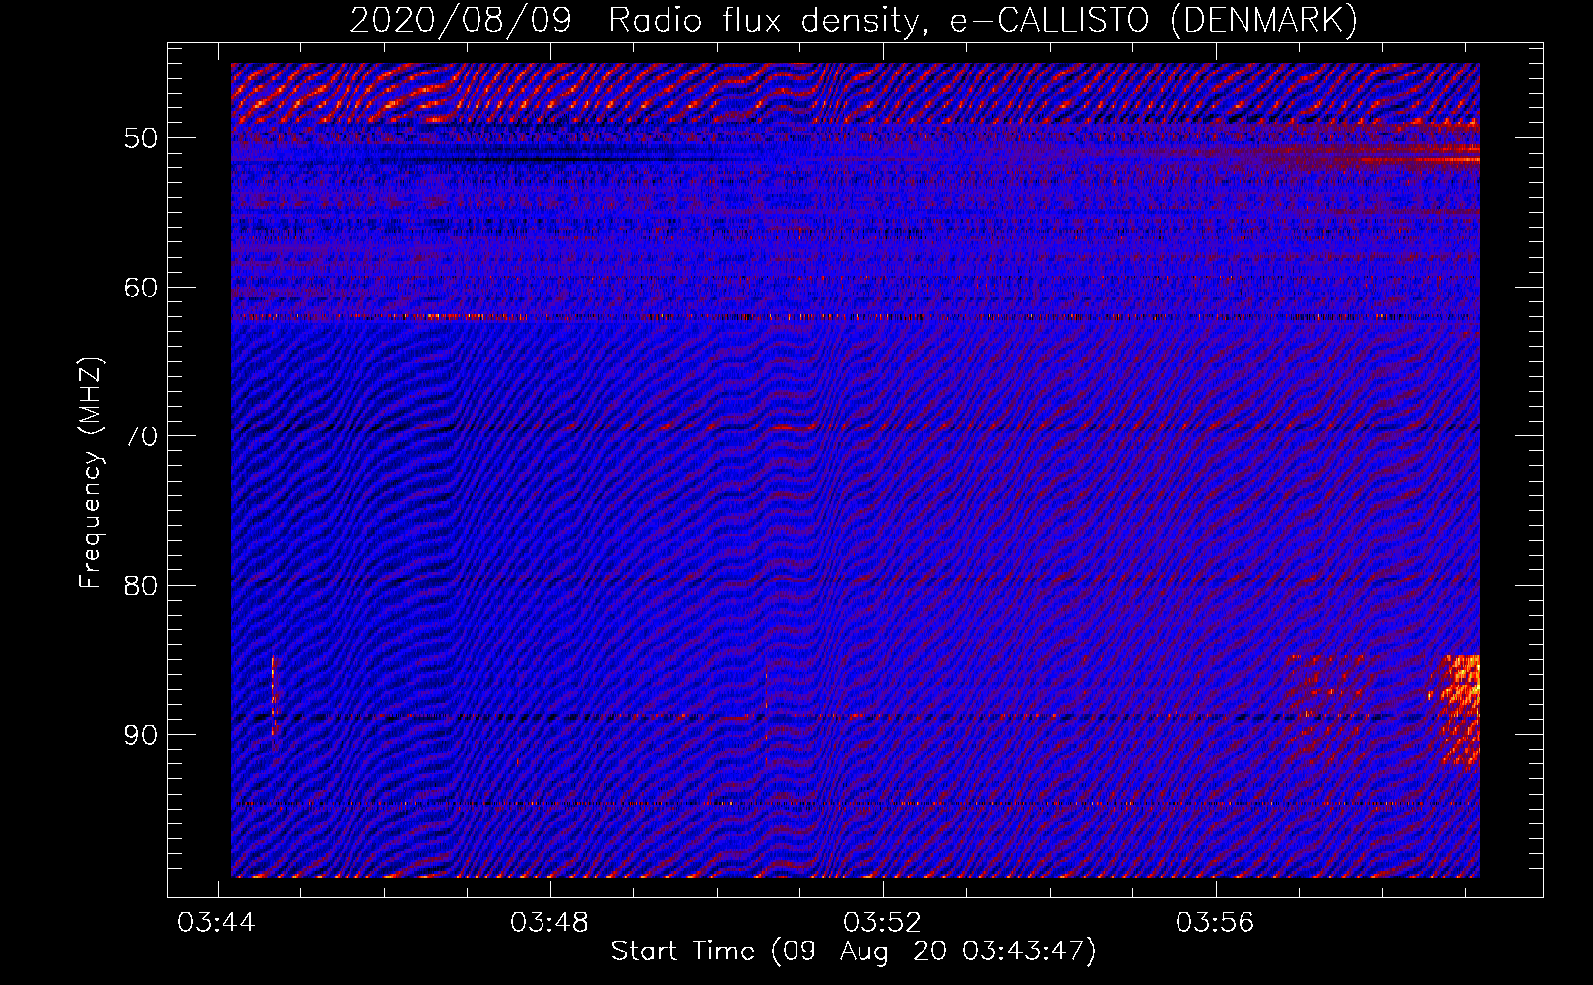Image resolution: width=1593 pixels, height=985 pixels.
Task: Click the 80 MHz frequency tick label
Action: pyautogui.click(x=140, y=586)
